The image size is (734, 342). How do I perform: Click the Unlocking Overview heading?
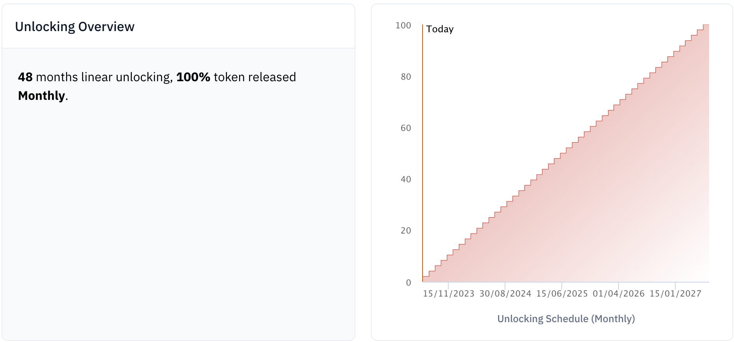[75, 27]
